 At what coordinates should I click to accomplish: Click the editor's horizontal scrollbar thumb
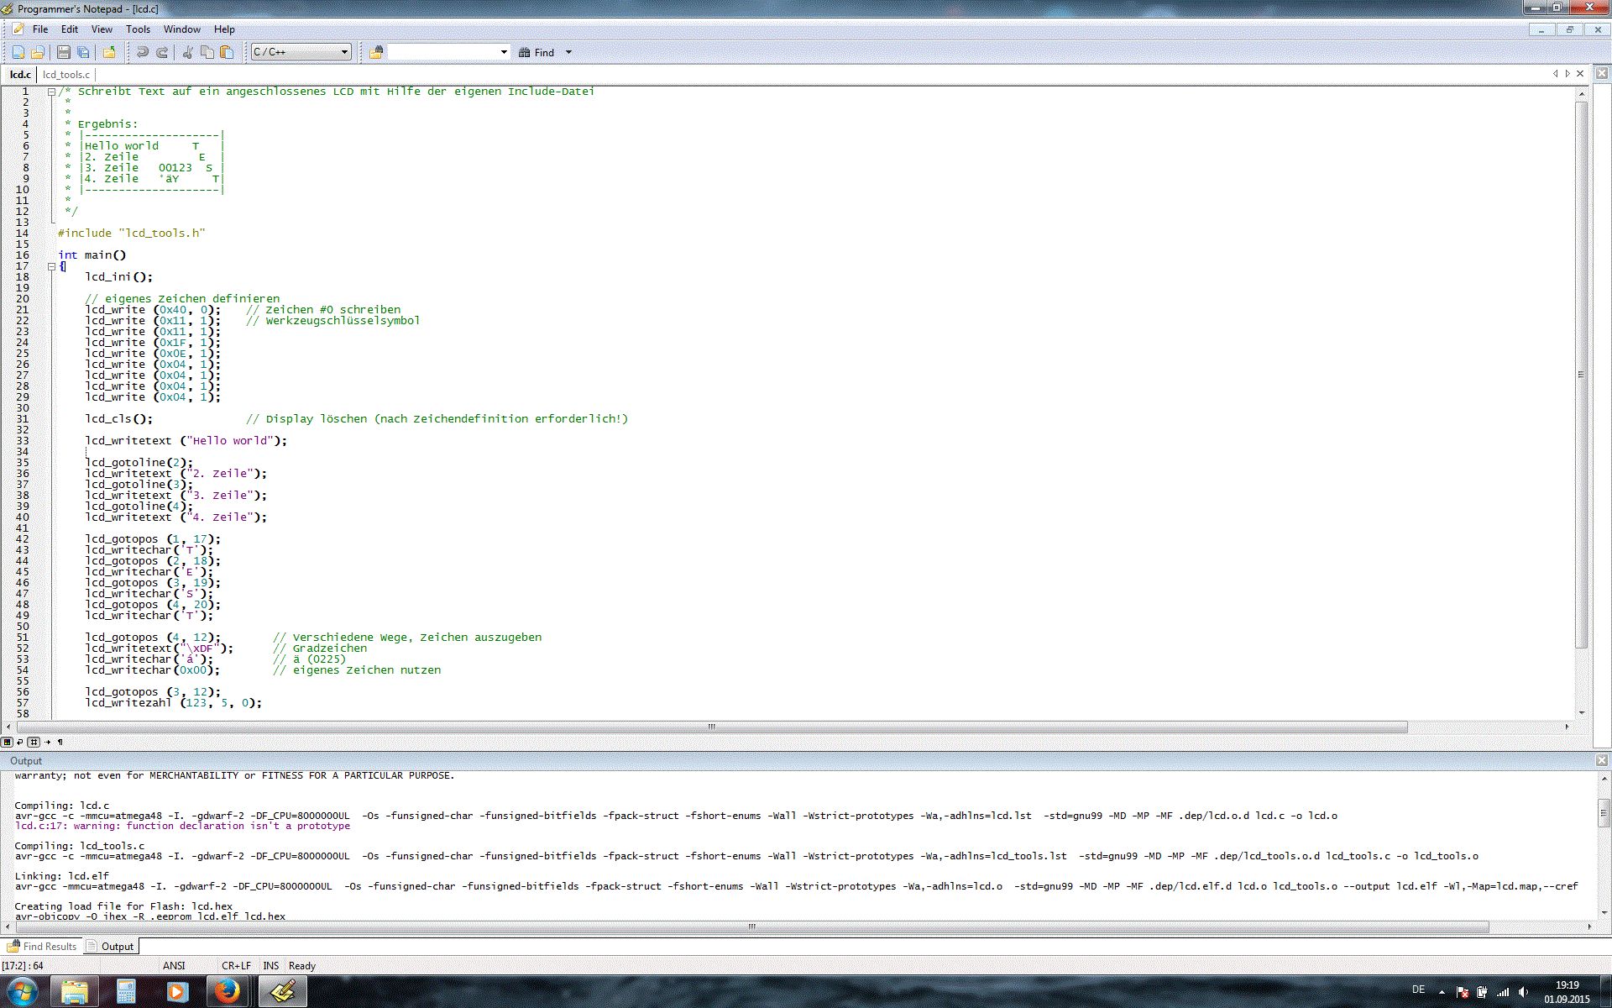pos(712,727)
